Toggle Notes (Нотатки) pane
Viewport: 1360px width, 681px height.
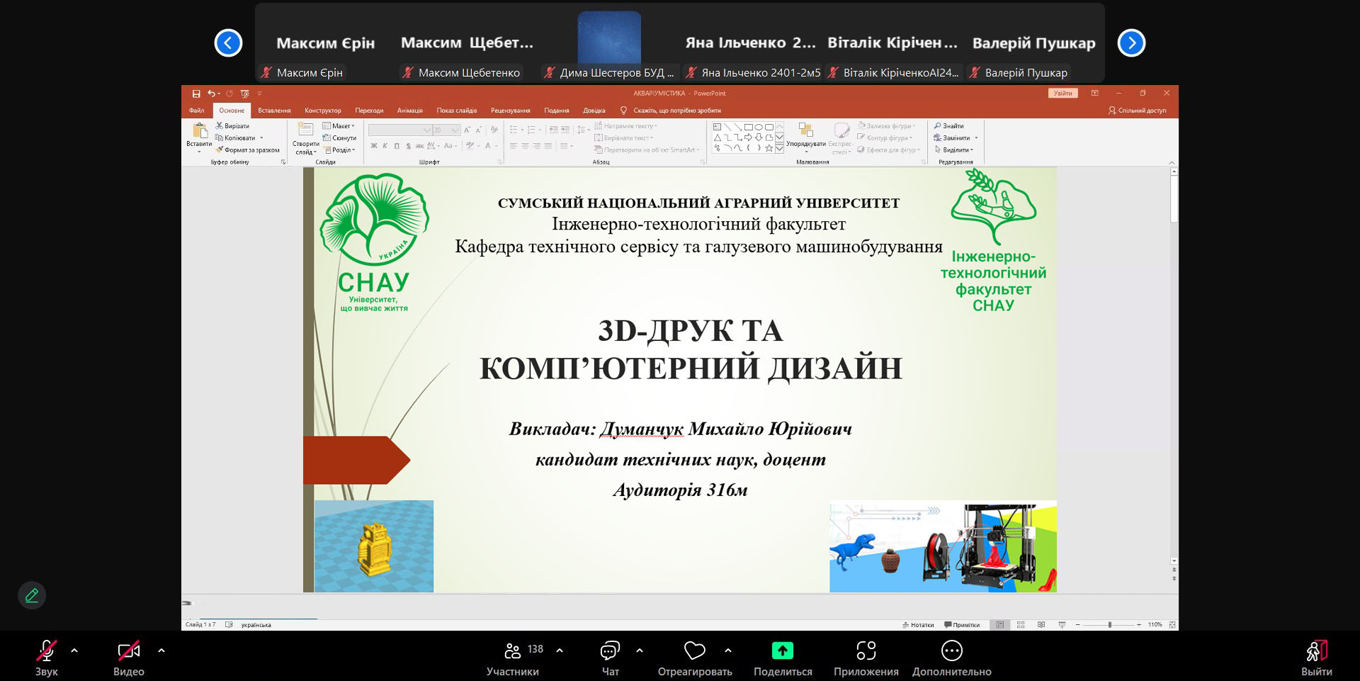(918, 624)
